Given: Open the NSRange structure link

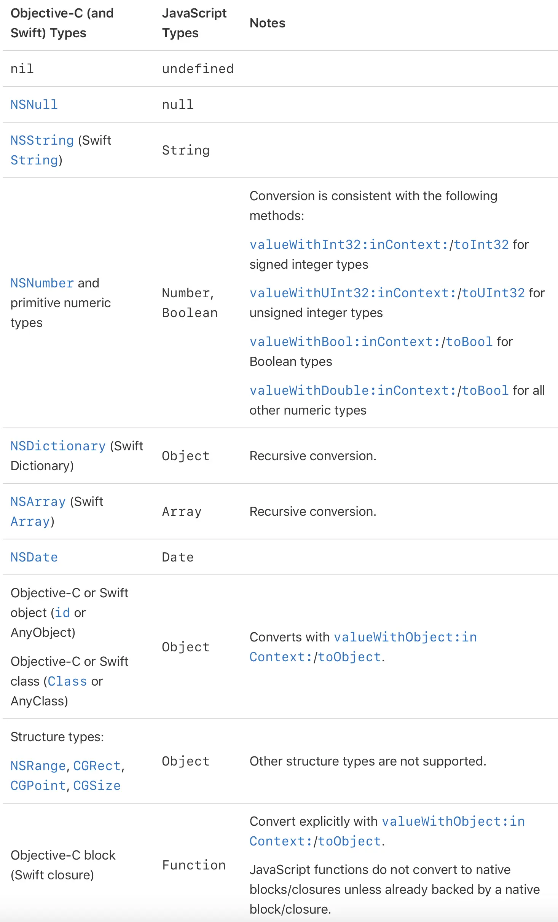Looking at the screenshot, I should tap(38, 766).
